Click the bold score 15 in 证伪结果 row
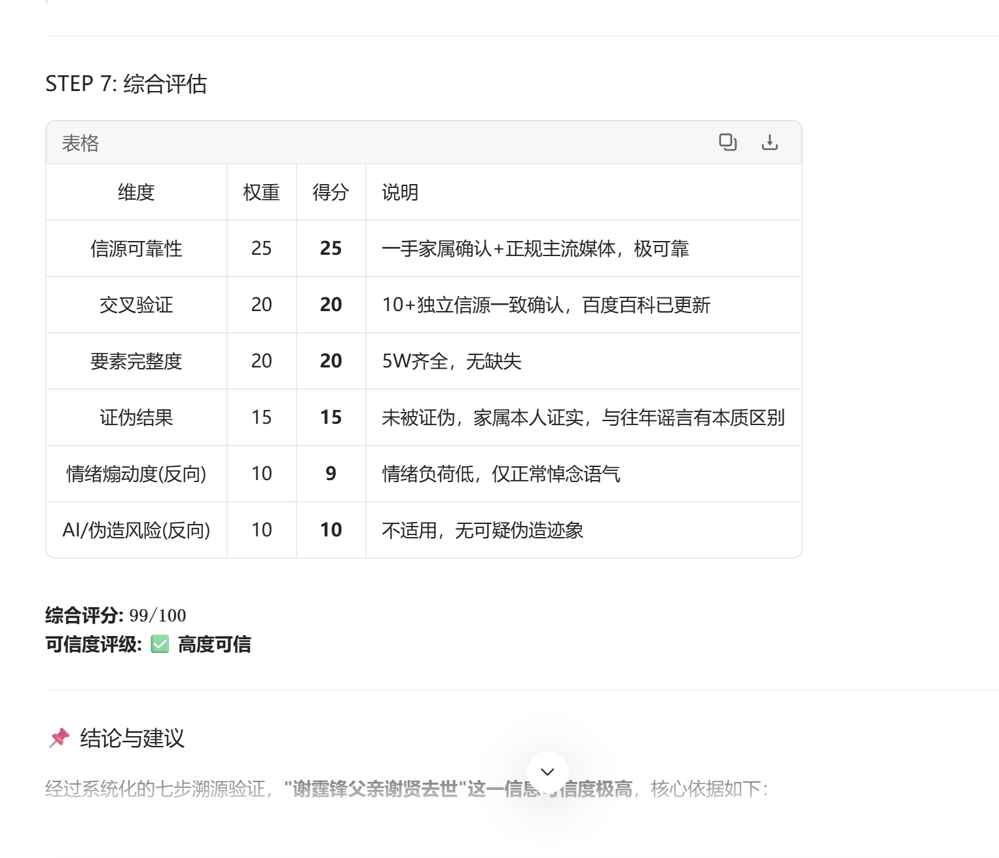The image size is (999, 858). click(x=331, y=417)
